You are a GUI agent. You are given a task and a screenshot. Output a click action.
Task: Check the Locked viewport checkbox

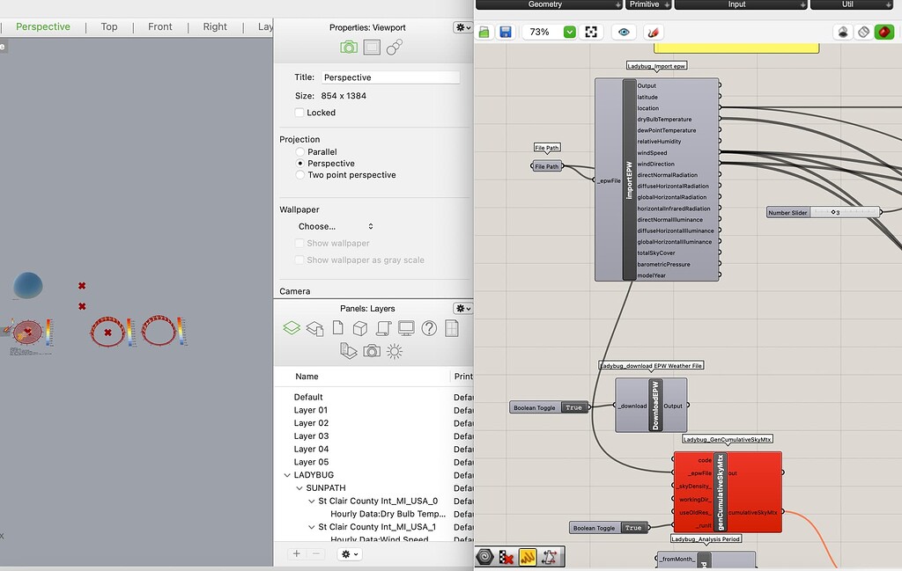pyautogui.click(x=299, y=113)
